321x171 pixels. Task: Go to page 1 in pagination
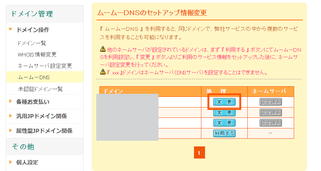point(199,153)
